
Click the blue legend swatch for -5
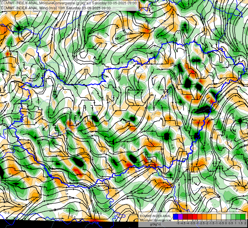pyautogui.click(x=176, y=217)
